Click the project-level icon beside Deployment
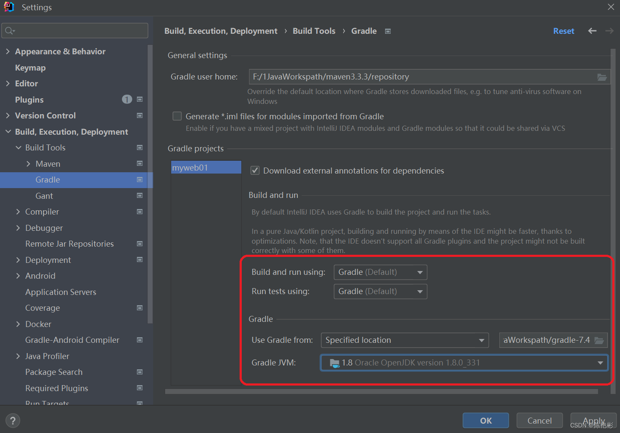The height and width of the screenshot is (433, 620). 139,259
